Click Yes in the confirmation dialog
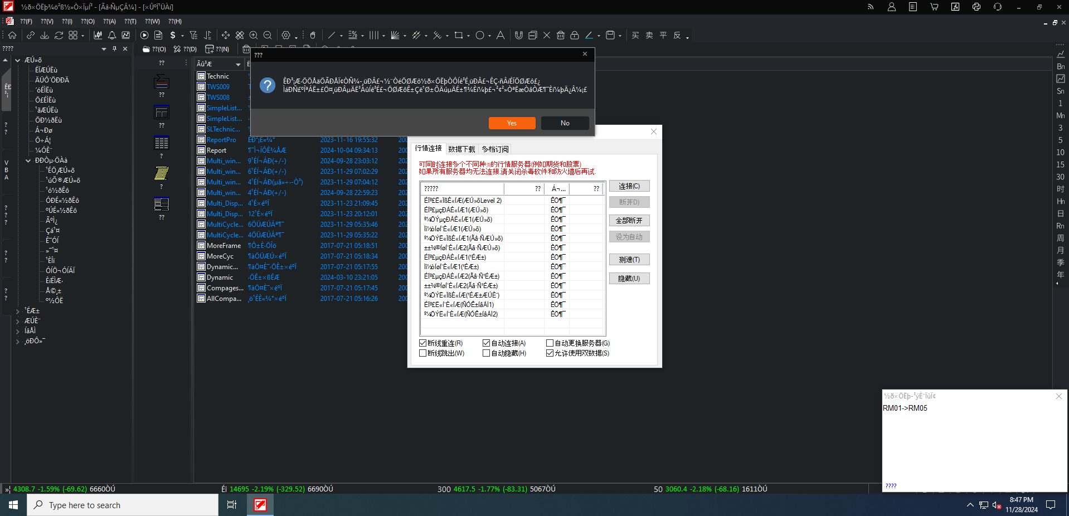 point(512,123)
